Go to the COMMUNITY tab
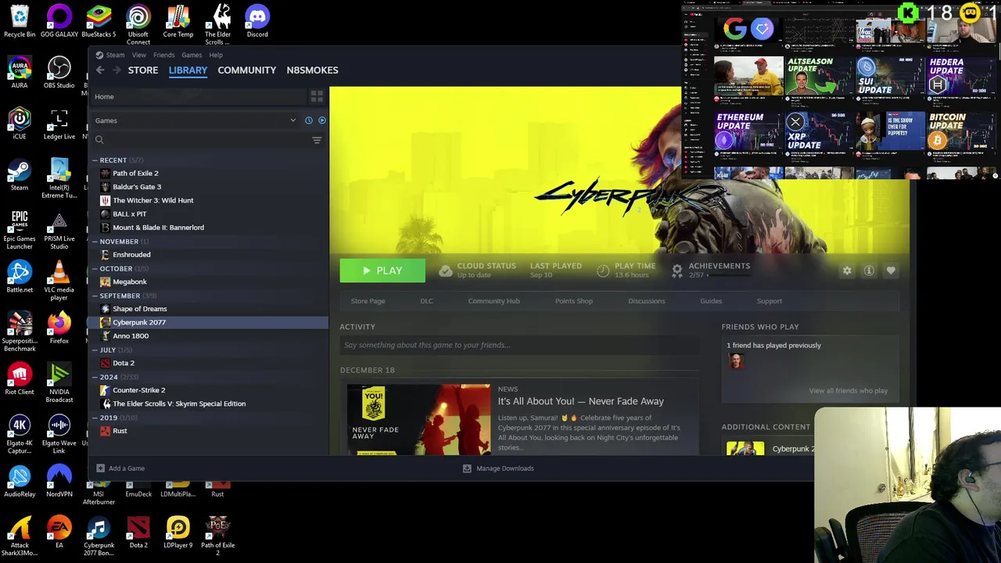1001x563 pixels. (x=247, y=70)
